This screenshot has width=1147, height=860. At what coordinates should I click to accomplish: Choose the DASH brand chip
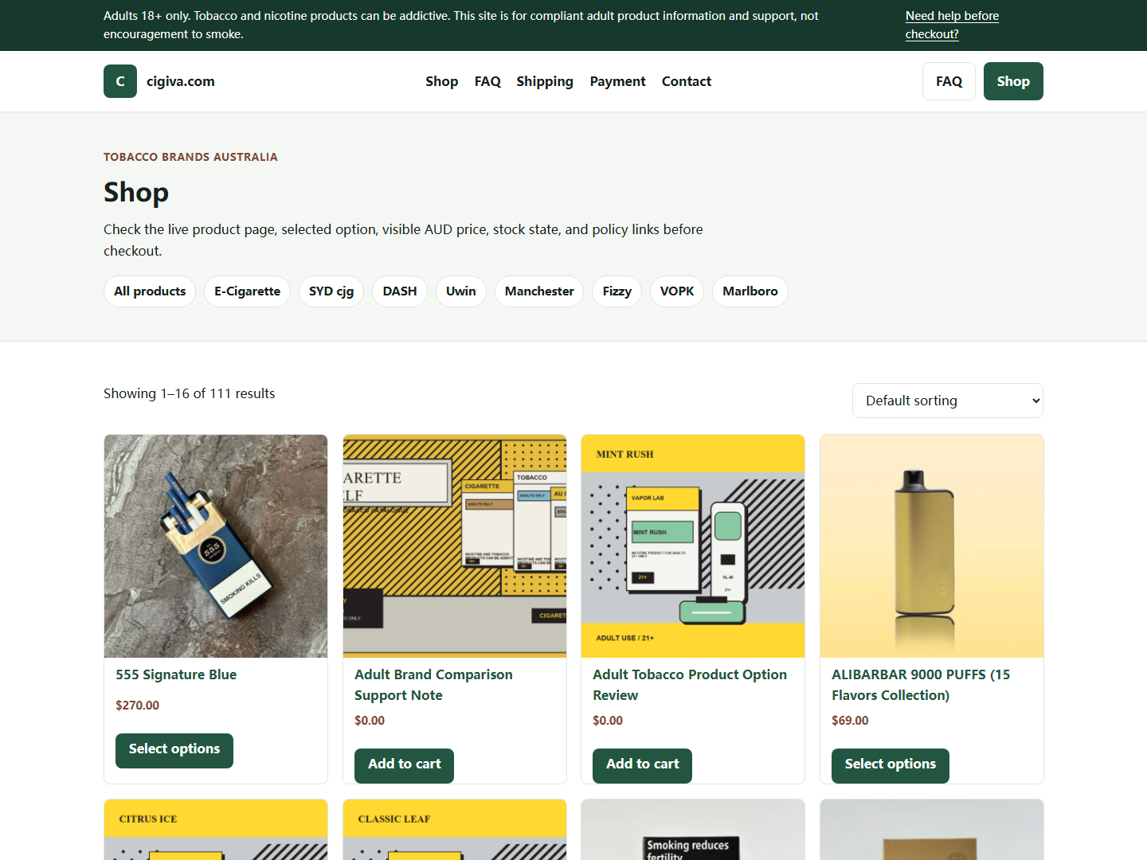(x=400, y=291)
